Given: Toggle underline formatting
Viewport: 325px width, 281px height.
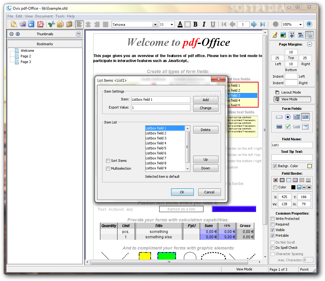Looking at the screenshot, I should [213, 24].
